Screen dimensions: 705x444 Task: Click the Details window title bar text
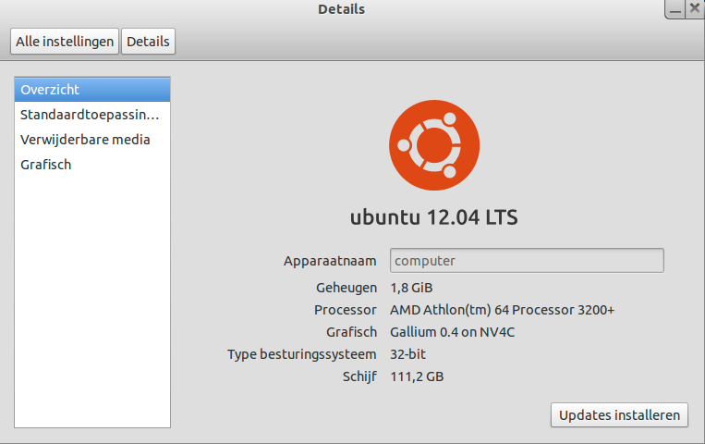coord(341,9)
